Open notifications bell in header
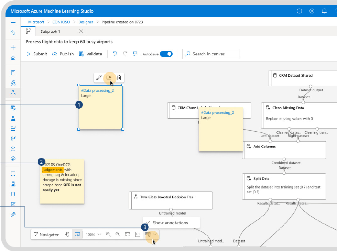The image size is (337, 251). click(324, 11)
